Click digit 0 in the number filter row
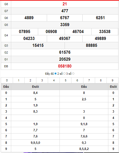 point(7,80)
